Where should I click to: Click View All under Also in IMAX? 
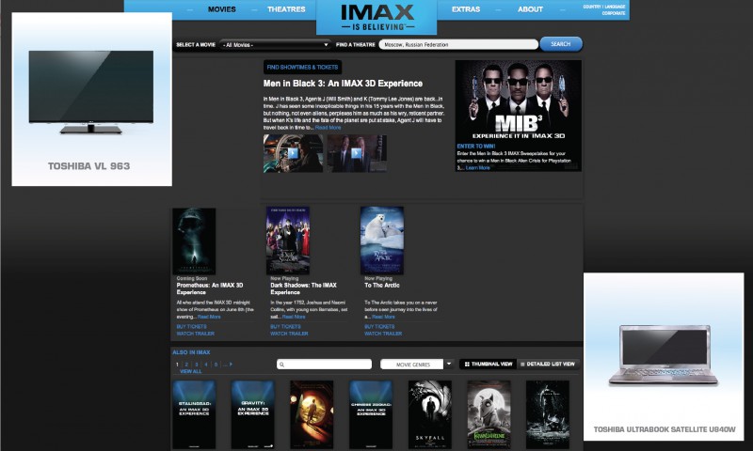(x=191, y=371)
